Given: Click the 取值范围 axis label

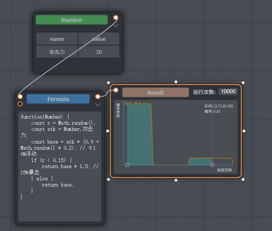Looking at the screenshot, I should [x=224, y=170].
